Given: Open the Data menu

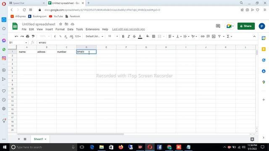Looking at the screenshot, I should click(70, 29).
